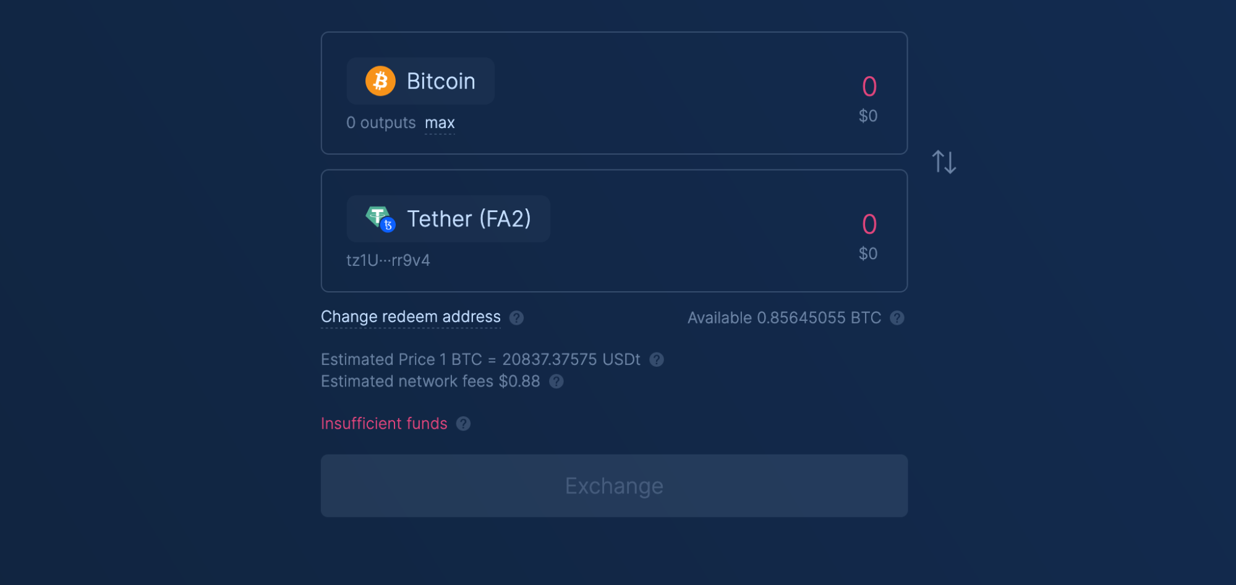This screenshot has width=1236, height=585.
Task: Click the 0 outputs label
Action: click(381, 123)
